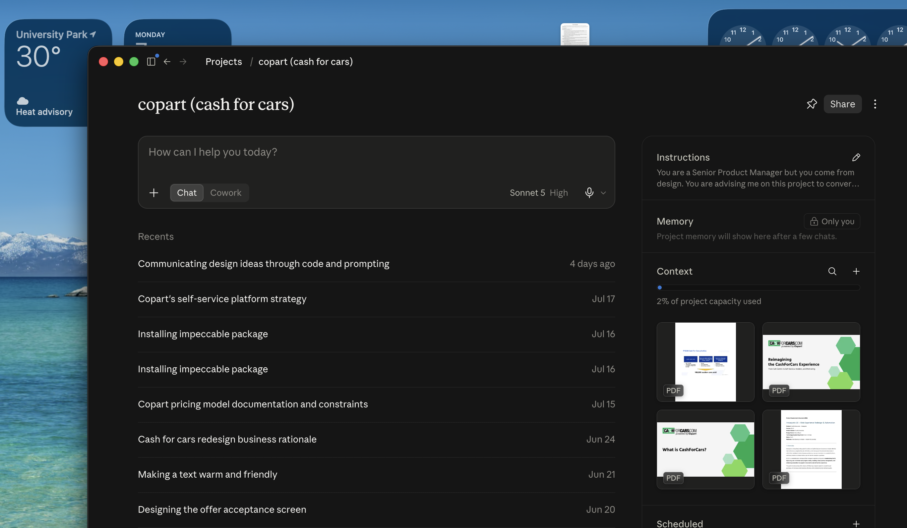The height and width of the screenshot is (528, 907).
Task: Click copart (cash for cars) breadcrumb
Action: 306,62
